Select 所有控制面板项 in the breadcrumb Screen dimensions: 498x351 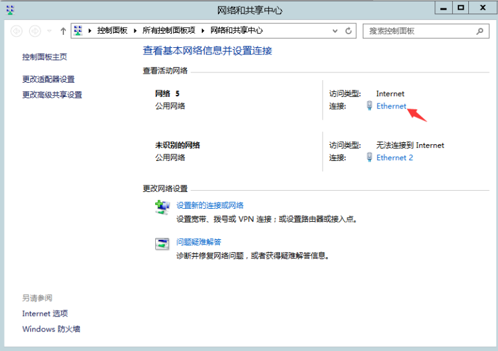(169, 30)
